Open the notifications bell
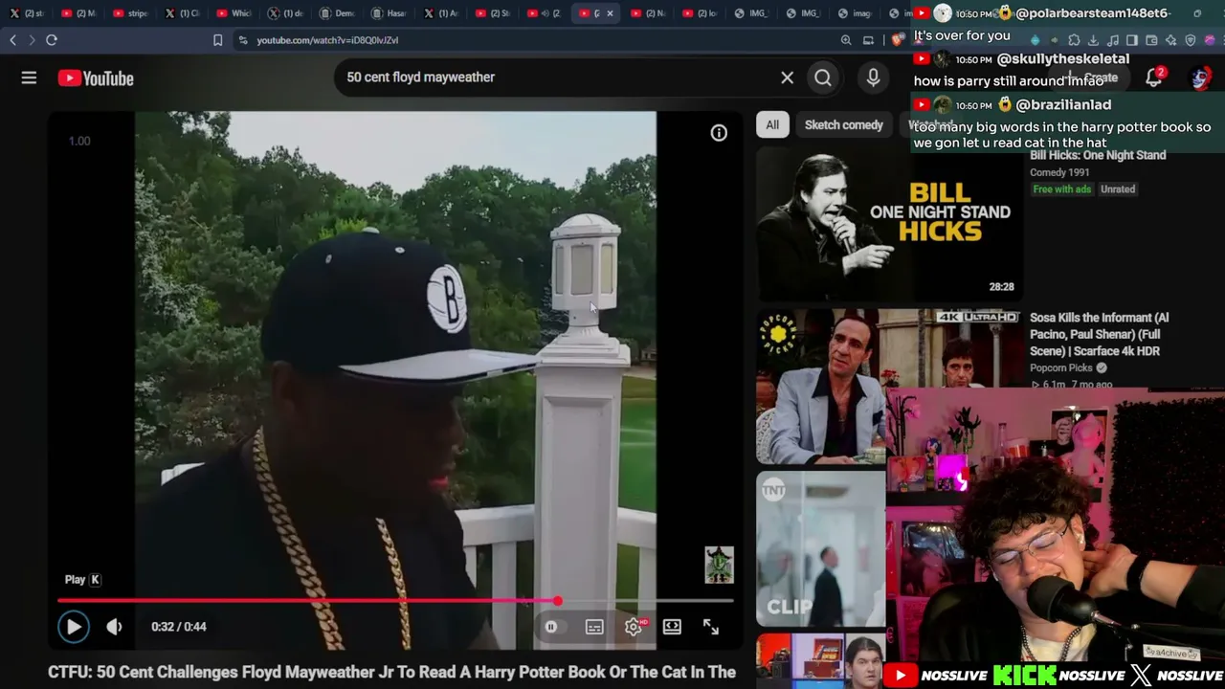The width and height of the screenshot is (1225, 689). (x=1154, y=78)
